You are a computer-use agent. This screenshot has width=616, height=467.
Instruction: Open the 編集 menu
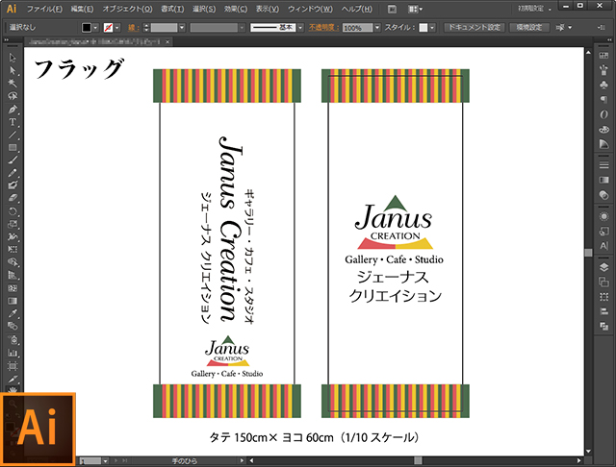point(82,9)
